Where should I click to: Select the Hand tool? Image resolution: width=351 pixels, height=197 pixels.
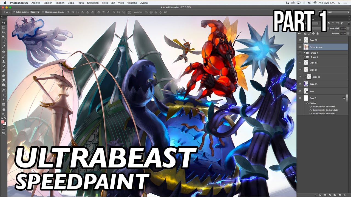click(x=4, y=109)
